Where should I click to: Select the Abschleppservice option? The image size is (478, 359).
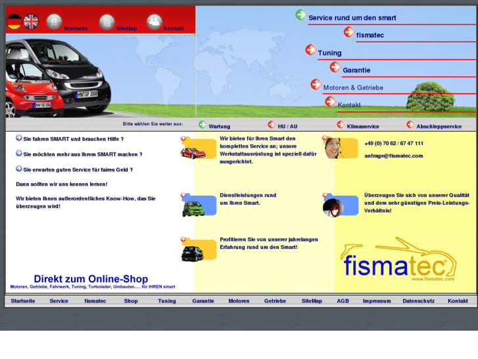[x=439, y=126]
